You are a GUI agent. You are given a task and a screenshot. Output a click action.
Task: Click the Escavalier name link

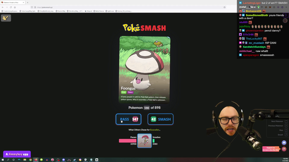click(x=154, y=130)
